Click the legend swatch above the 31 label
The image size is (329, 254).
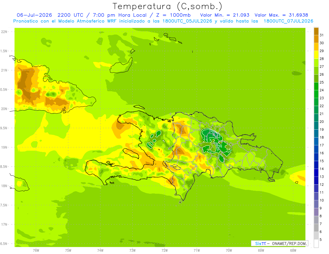tap(316, 31)
